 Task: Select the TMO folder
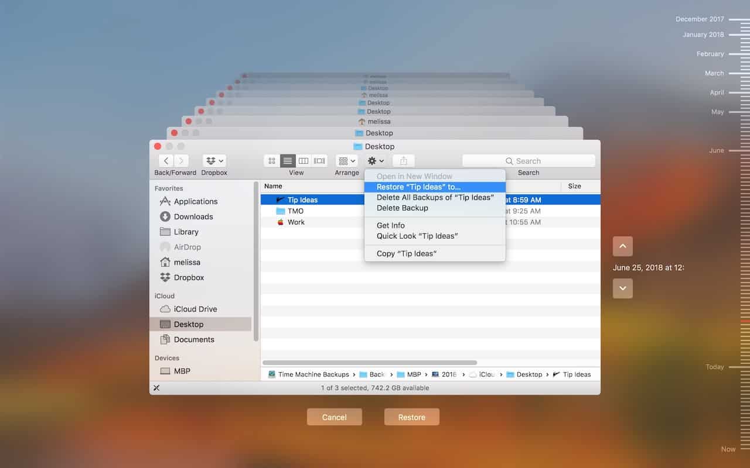pos(295,211)
